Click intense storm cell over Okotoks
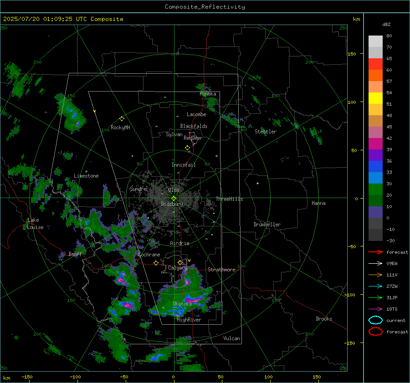410x383 pixels. click(x=193, y=300)
